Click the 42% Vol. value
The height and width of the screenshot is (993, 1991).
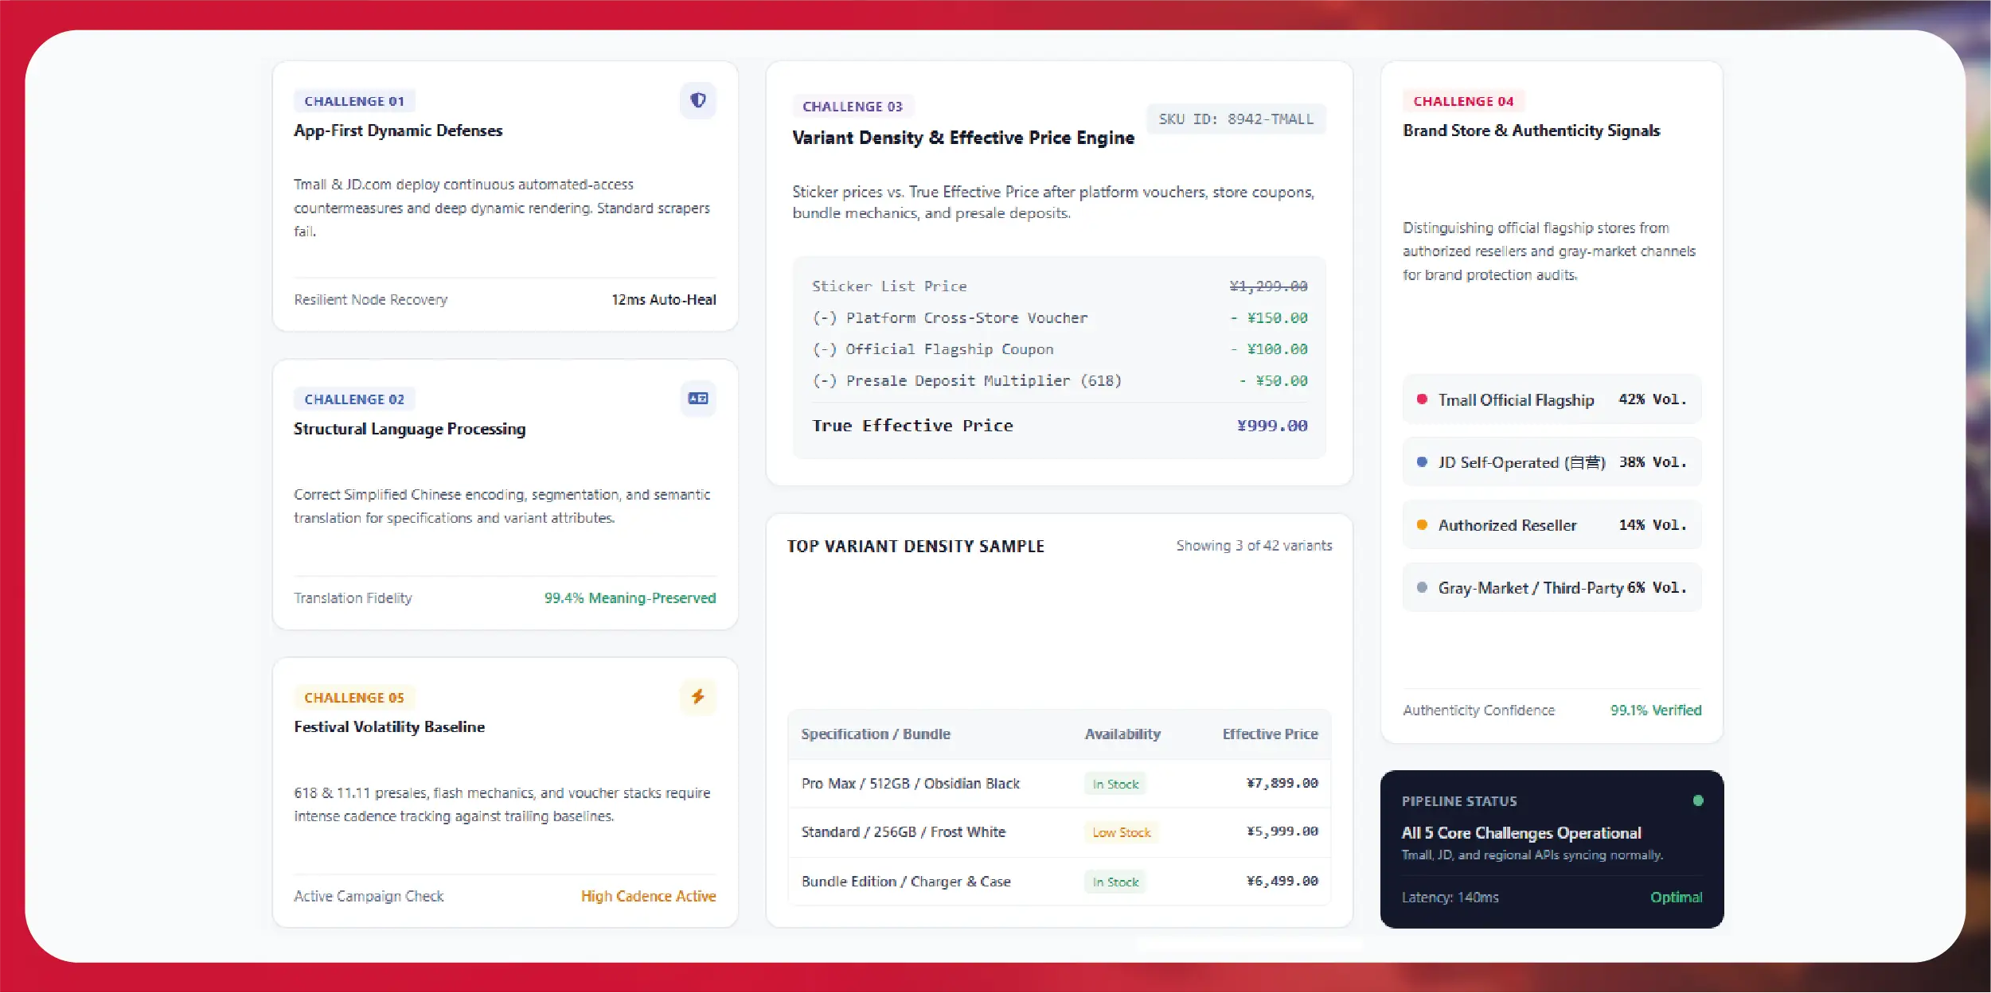coord(1653,399)
